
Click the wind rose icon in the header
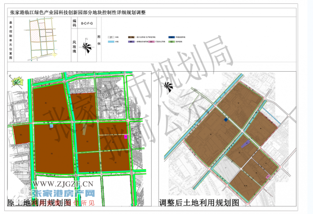point(86,46)
